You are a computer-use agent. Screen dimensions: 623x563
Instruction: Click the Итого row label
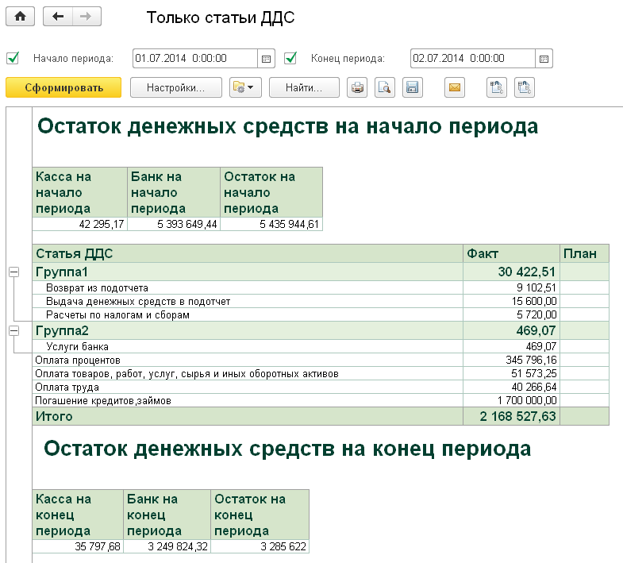tap(54, 416)
